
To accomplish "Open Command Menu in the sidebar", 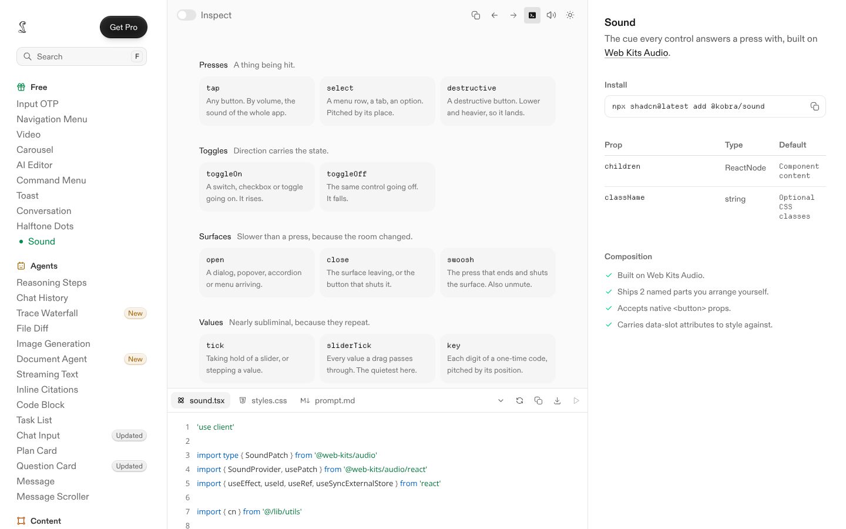I will (x=51, y=180).
